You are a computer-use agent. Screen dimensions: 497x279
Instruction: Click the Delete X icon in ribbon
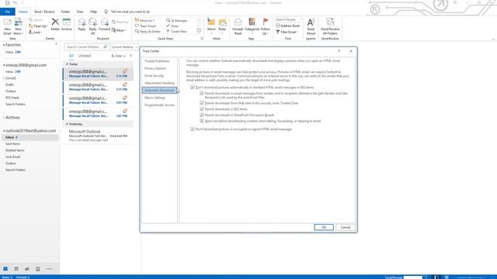tap(55, 22)
